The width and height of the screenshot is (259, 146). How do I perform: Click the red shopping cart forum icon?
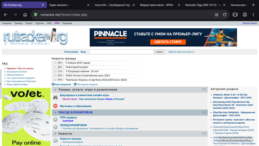coord(55,106)
